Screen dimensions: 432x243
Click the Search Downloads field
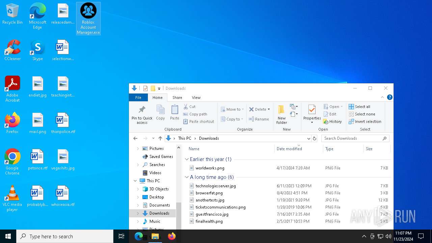tap(355, 138)
